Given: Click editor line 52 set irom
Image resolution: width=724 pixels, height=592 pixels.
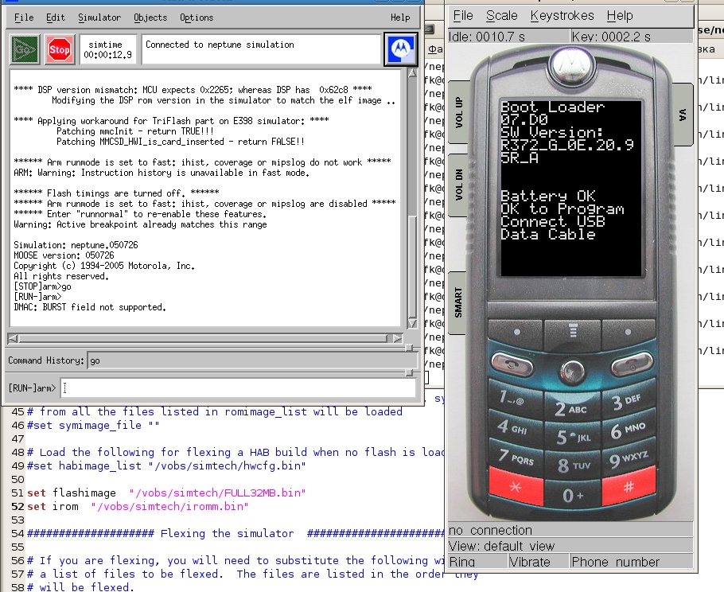Looking at the screenshot, I should [x=138, y=506].
